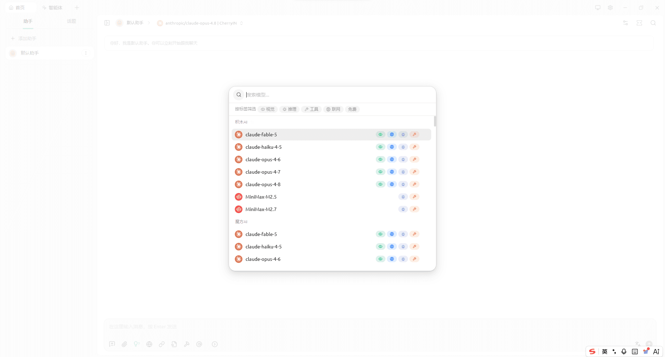
Task: Select 默认助手 in the sidebar list
Action: pyautogui.click(x=50, y=53)
